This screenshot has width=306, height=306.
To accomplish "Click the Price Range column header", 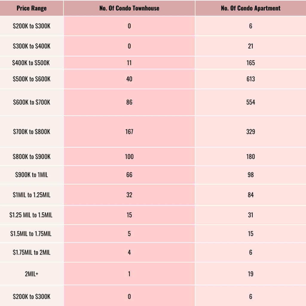I will click(32, 8).
